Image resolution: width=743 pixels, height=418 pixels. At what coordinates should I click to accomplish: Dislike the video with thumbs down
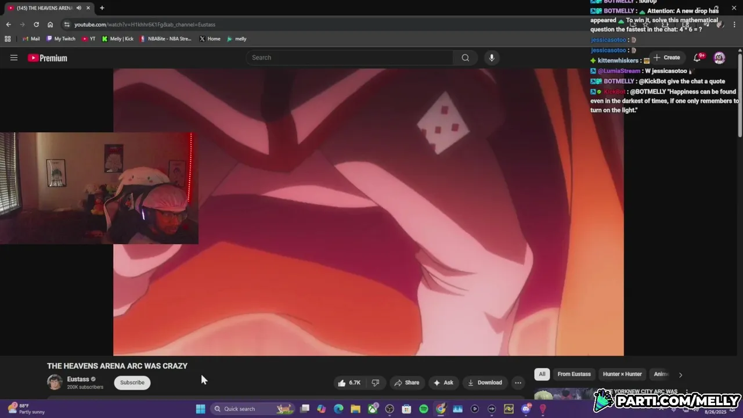click(376, 383)
